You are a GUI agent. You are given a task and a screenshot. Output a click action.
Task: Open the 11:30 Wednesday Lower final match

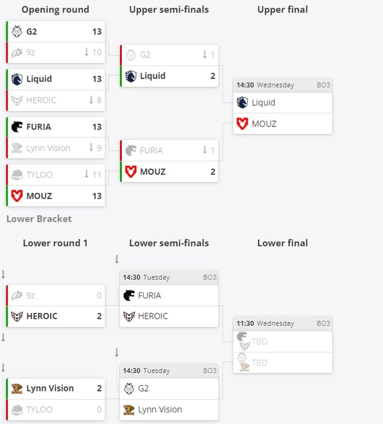283,324
